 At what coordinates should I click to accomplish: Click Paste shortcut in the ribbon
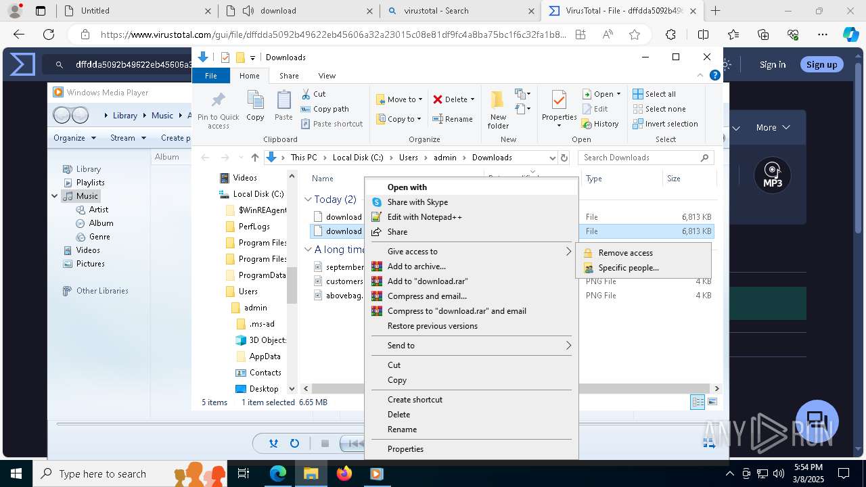[332, 124]
